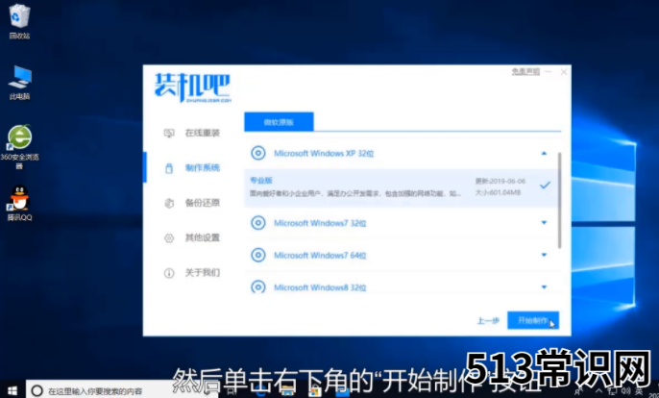The width and height of the screenshot is (659, 398).
Task: Click the taskbar search input field
Action: [x=122, y=391]
